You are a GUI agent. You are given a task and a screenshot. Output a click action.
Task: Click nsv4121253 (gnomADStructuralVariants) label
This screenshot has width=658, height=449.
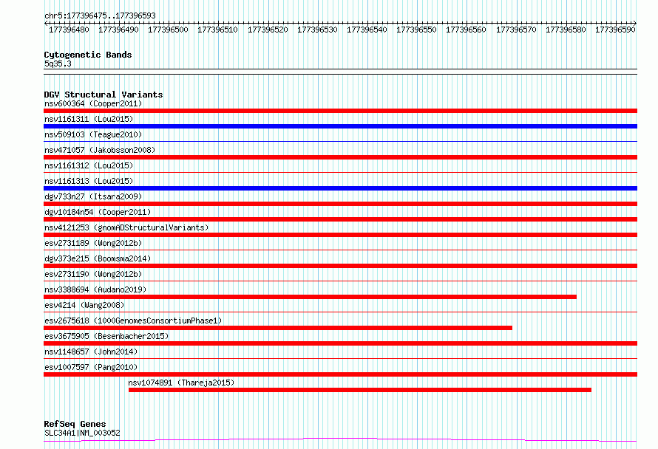click(126, 227)
